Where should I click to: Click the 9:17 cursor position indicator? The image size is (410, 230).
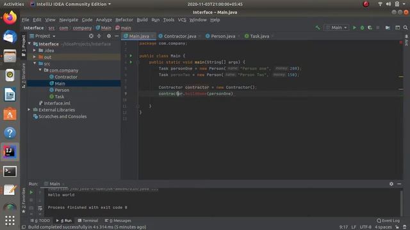click(343, 227)
